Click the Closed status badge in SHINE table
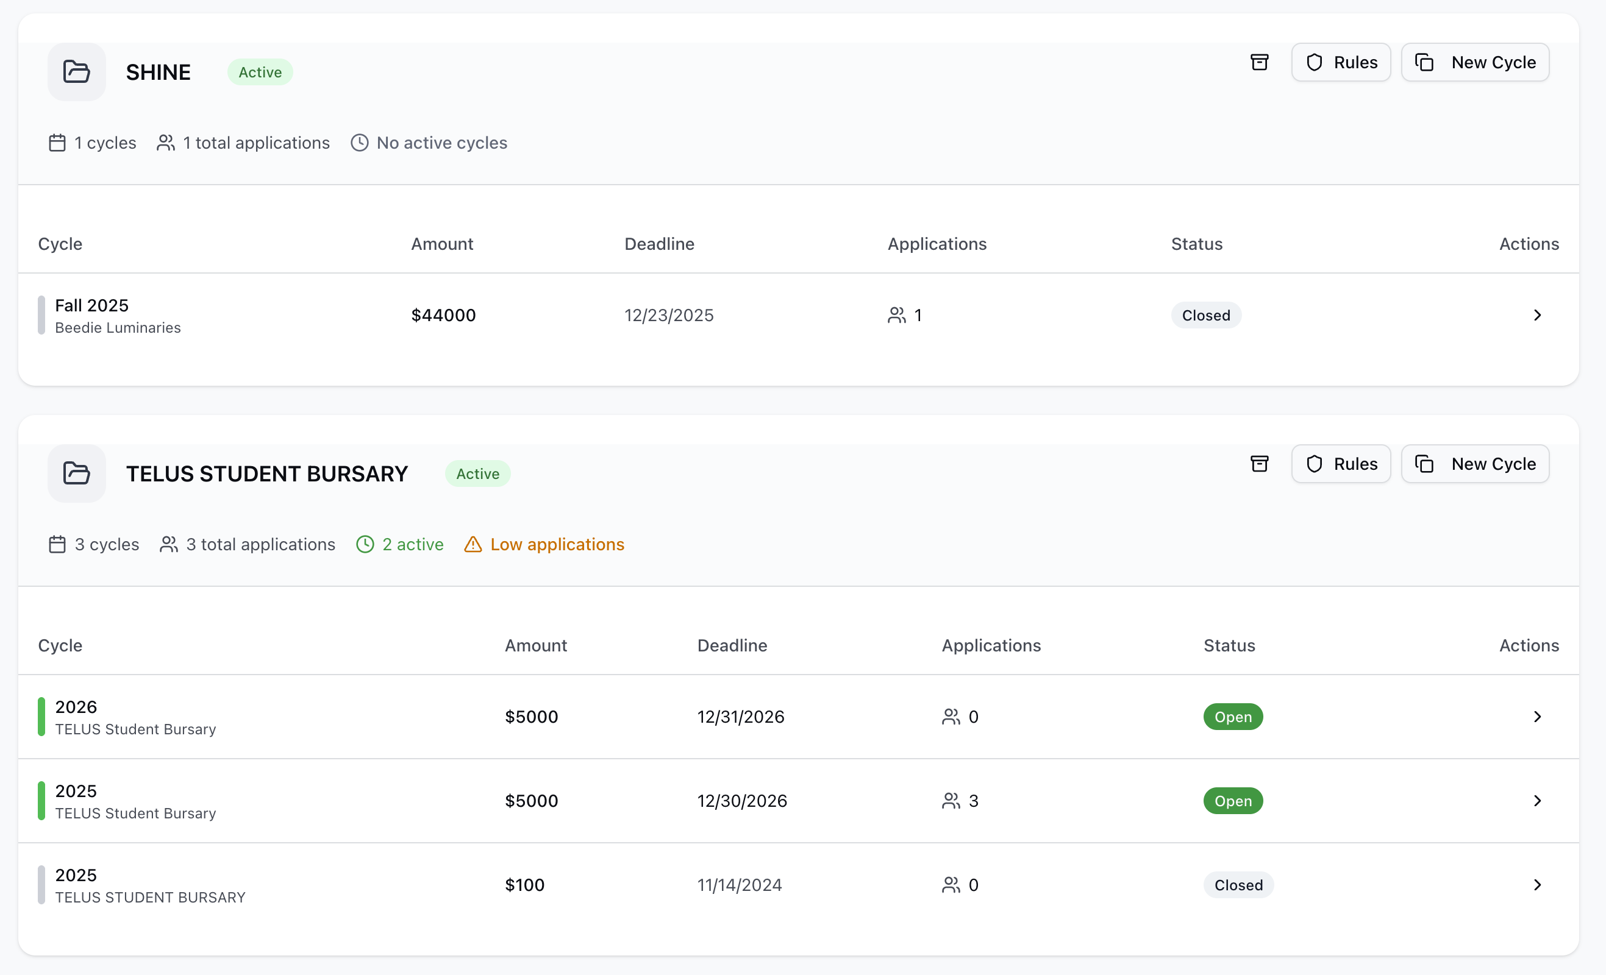 click(1206, 315)
